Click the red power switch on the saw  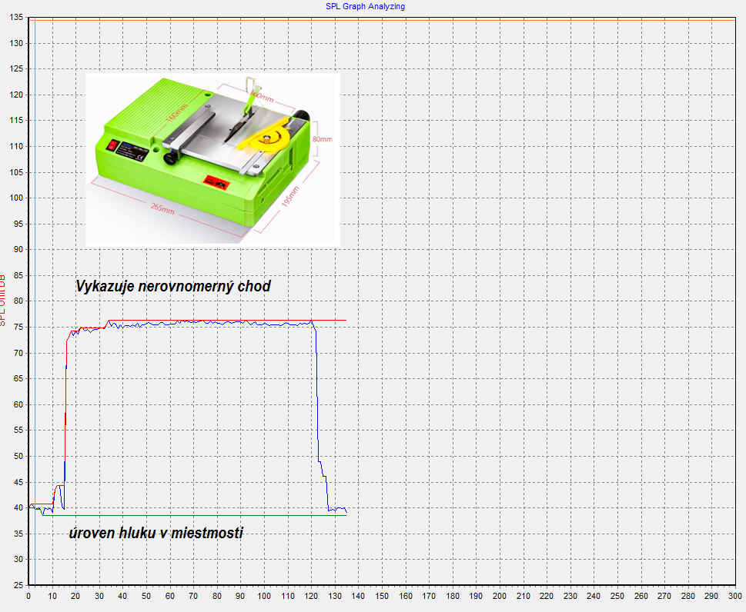click(x=111, y=144)
